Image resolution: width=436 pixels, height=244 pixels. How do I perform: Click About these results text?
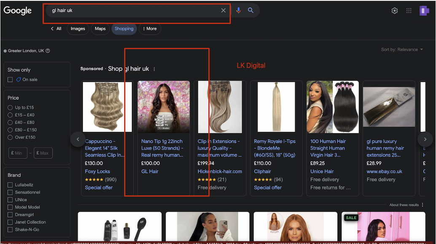[x=404, y=205]
